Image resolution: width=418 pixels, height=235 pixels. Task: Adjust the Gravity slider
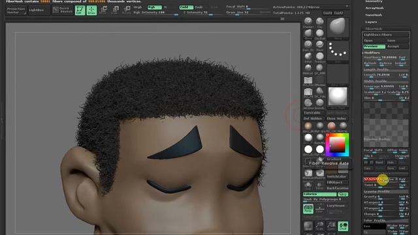pyautogui.click(x=380, y=197)
